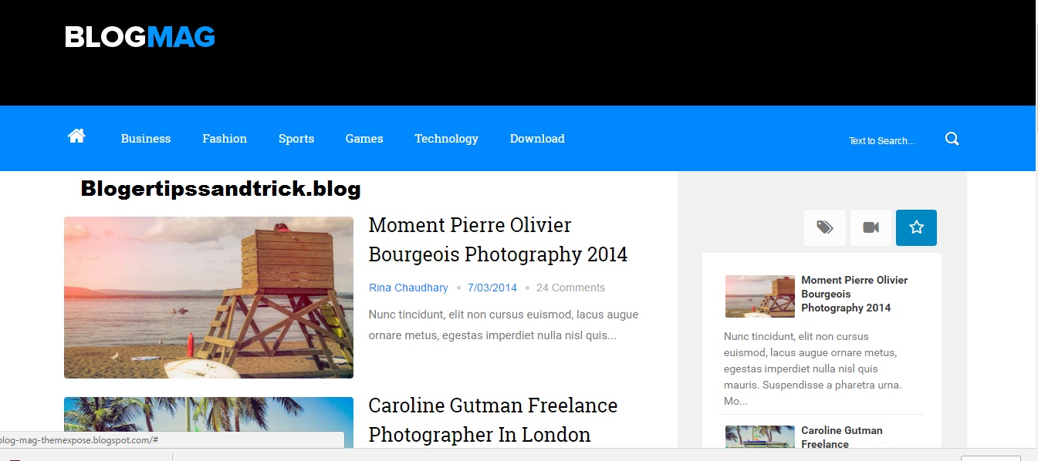Open the Fashion menu item
Screen dimensions: 1038x461
coord(225,139)
